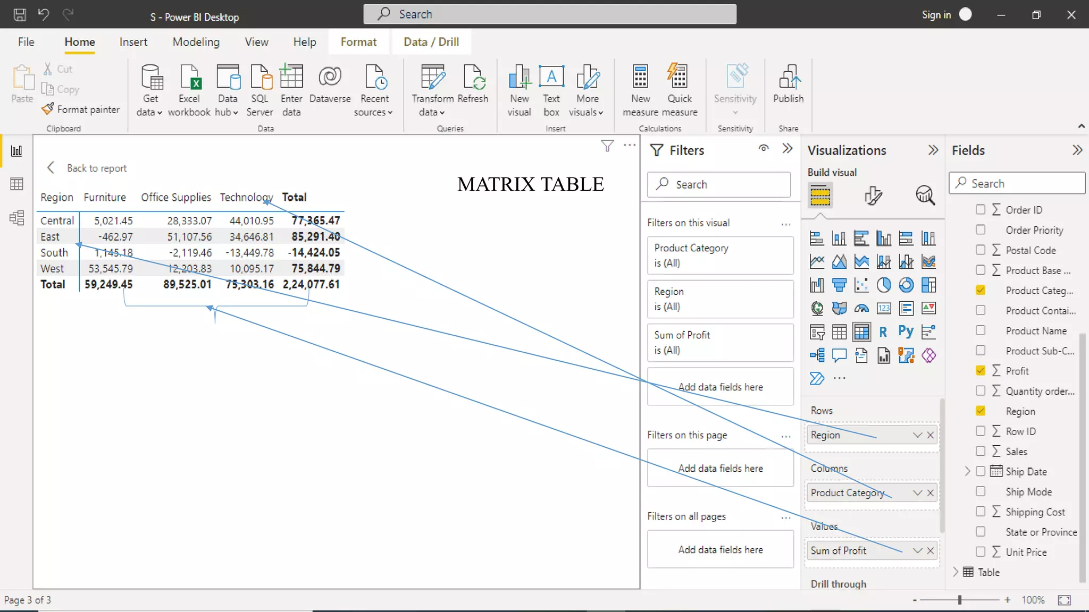Collapse the ribbon with the caret
1089x612 pixels.
(x=1081, y=126)
